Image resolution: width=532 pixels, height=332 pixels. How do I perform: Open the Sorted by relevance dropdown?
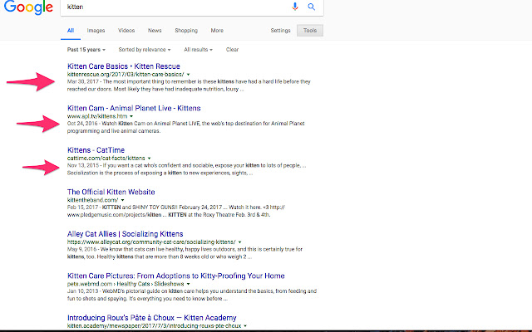pos(144,50)
